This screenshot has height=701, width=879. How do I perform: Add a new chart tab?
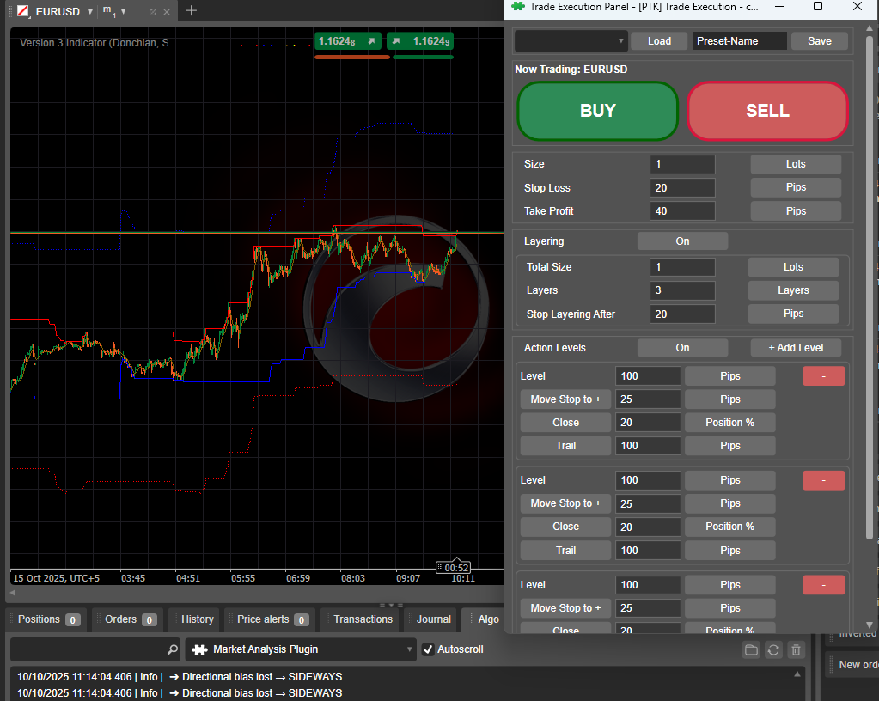pos(191,11)
